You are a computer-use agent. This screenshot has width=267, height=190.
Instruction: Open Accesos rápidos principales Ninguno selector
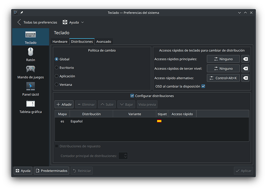[223, 59]
